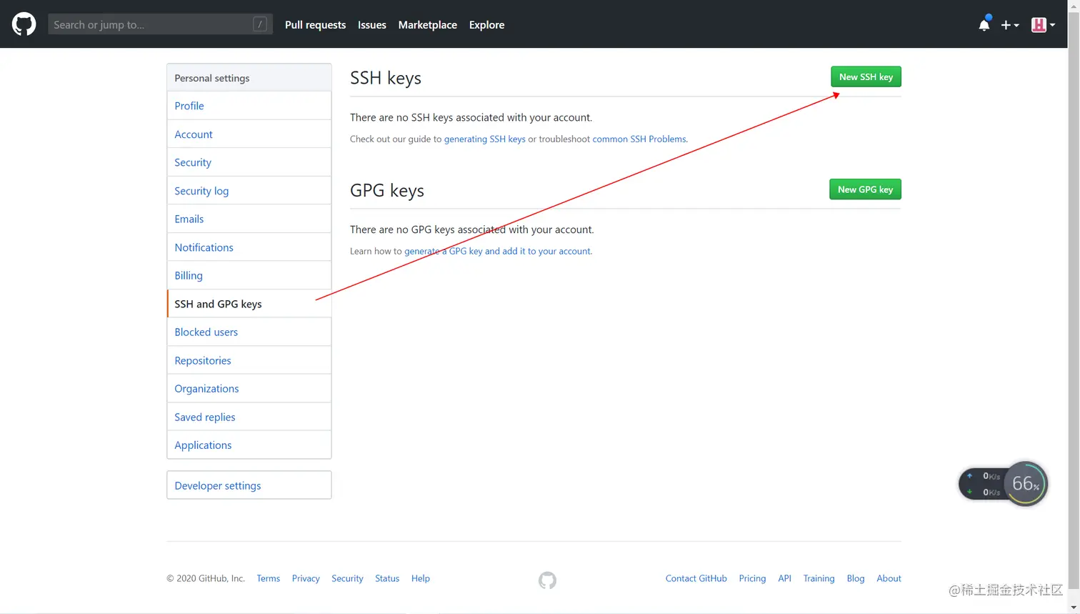Open Profile settings
Viewport: 1080px width, 614px height.
tap(249, 106)
